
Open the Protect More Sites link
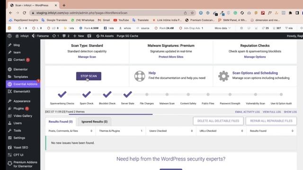pyautogui.click(x=171, y=57)
